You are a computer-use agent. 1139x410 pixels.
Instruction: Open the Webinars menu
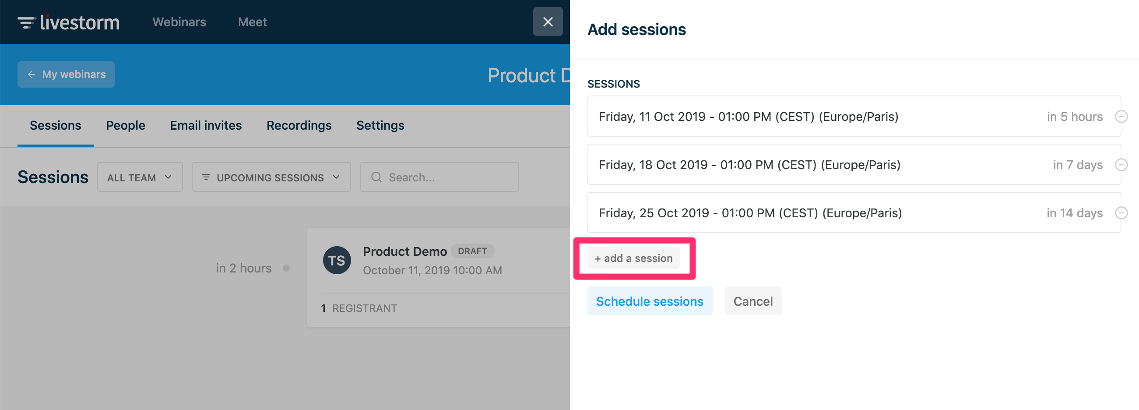pos(179,22)
